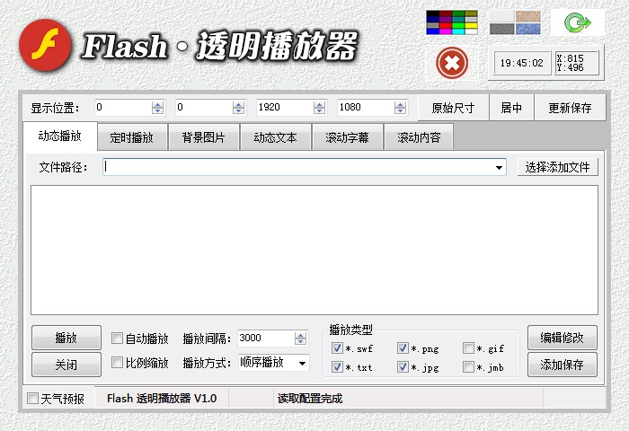
Task: Click the 读取配置完成 status text
Action: coord(310,398)
